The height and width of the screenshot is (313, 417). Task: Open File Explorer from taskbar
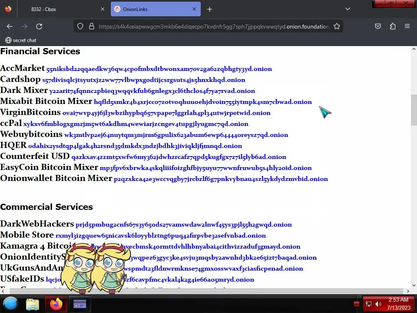click(x=33, y=304)
